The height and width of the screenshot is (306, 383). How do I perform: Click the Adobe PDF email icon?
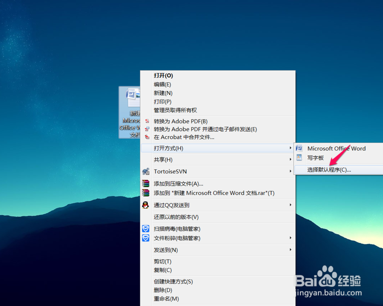[147, 129]
